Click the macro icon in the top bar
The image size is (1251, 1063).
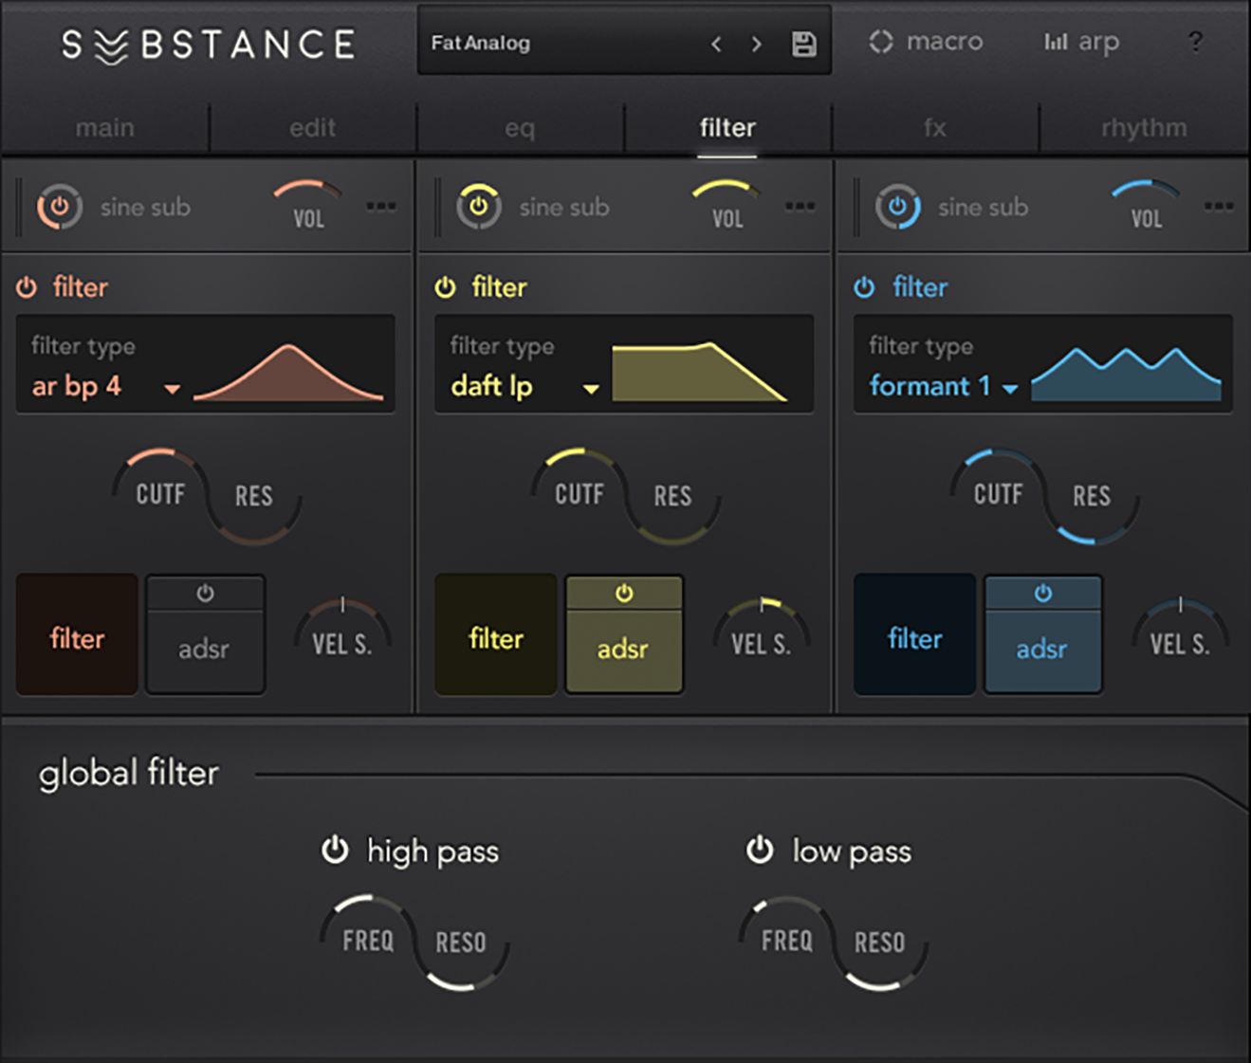point(881,42)
